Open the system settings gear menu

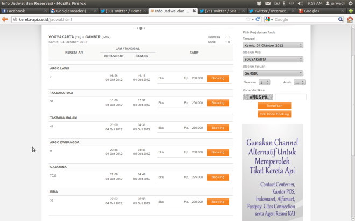click(350, 3)
